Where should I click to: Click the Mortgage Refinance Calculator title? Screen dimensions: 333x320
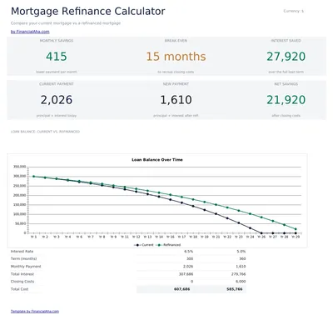(88, 12)
